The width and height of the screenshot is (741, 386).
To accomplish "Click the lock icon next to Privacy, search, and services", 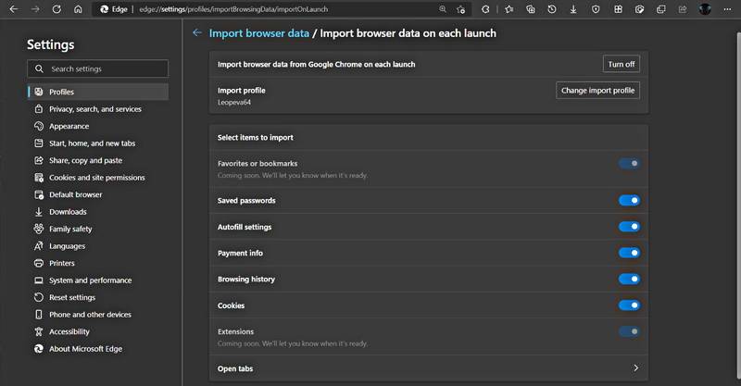I will click(39, 108).
